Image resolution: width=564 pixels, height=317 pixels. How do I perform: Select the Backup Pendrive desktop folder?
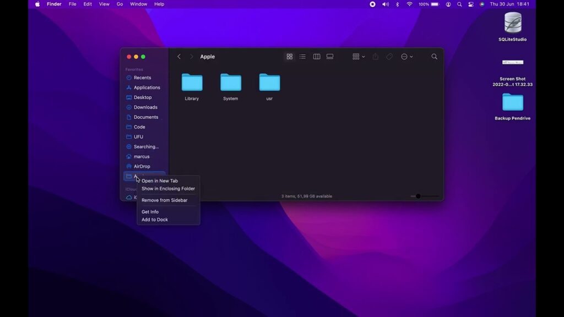[x=513, y=107]
